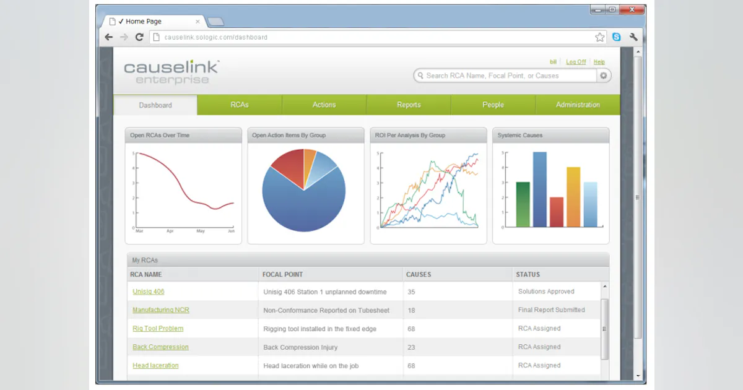Image resolution: width=743 pixels, height=390 pixels.
Task: Click the bill user link
Action: coord(553,62)
